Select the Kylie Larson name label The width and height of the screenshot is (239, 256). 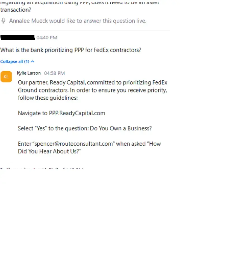tap(29, 73)
